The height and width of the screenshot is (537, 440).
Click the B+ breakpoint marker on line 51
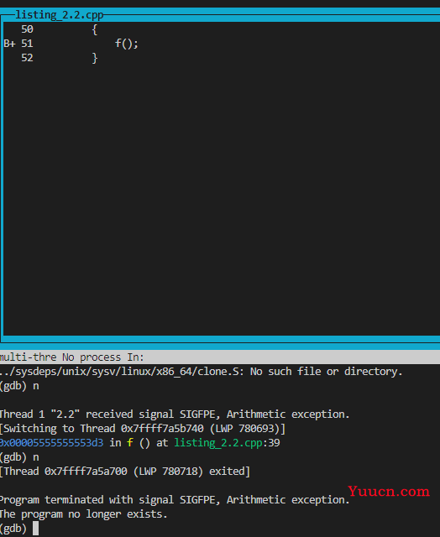(x=9, y=44)
